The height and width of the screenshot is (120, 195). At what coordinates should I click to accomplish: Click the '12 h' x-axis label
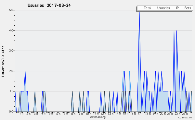pyautogui.click(x=103, y=114)
